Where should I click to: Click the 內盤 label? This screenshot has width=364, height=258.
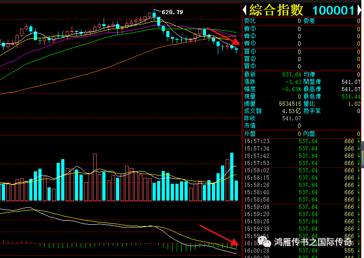tap(309, 134)
